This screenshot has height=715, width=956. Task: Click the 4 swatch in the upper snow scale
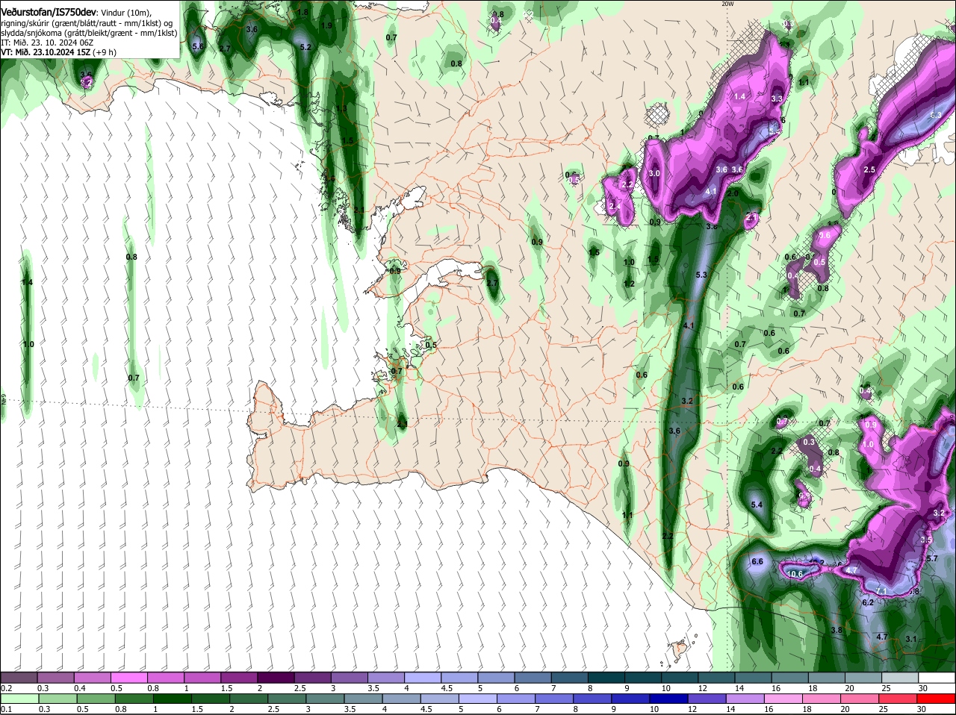click(423, 678)
